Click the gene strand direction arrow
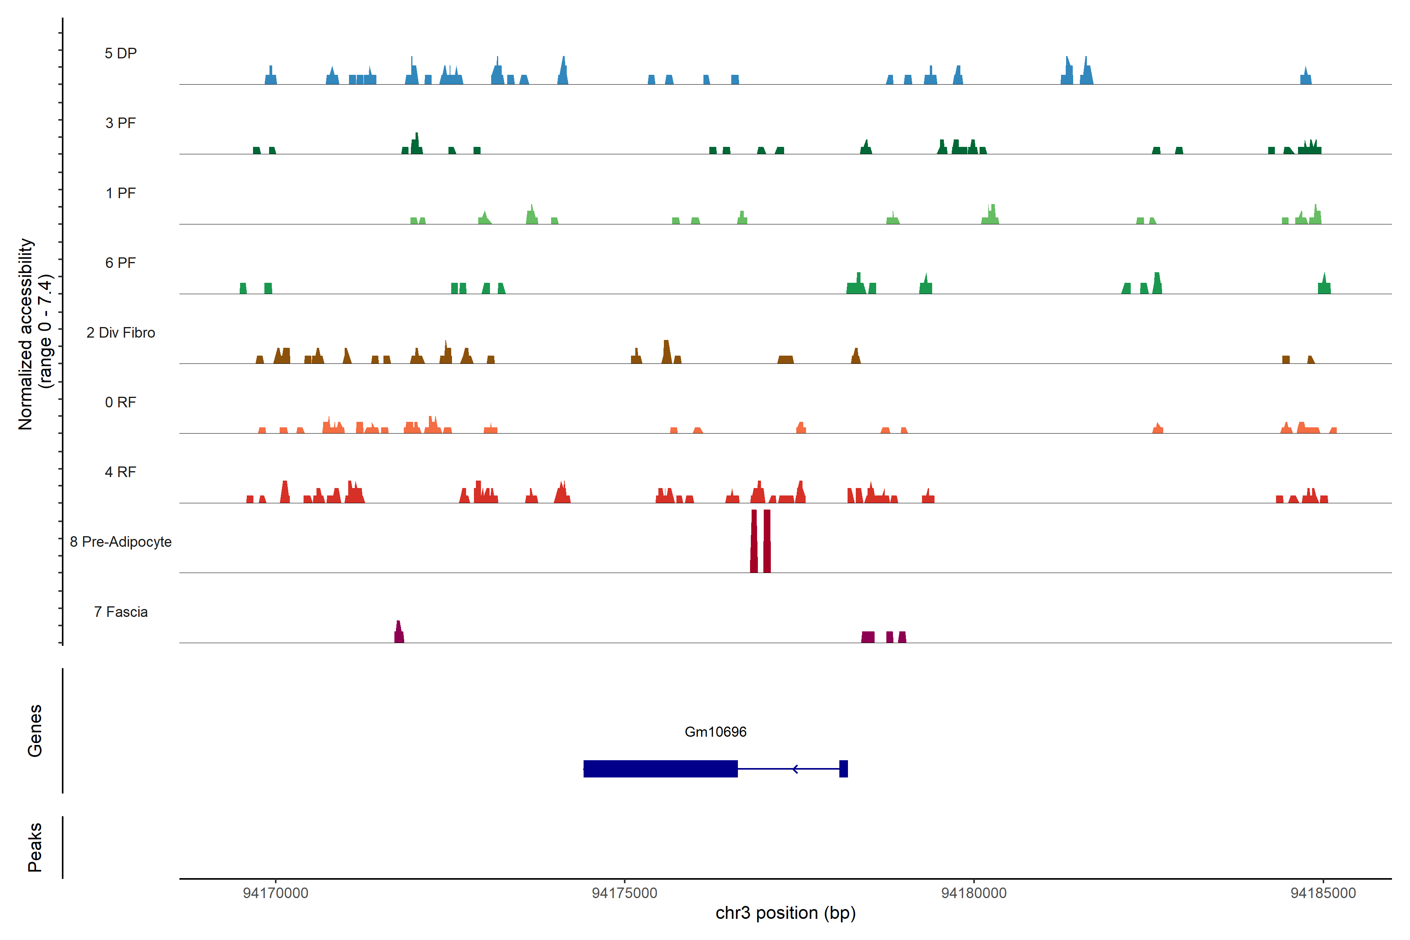 tap(795, 768)
